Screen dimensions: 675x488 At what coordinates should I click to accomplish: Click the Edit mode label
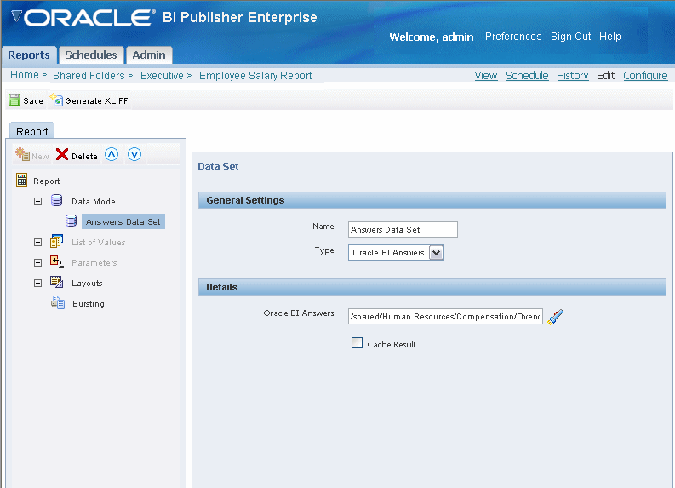click(x=605, y=76)
